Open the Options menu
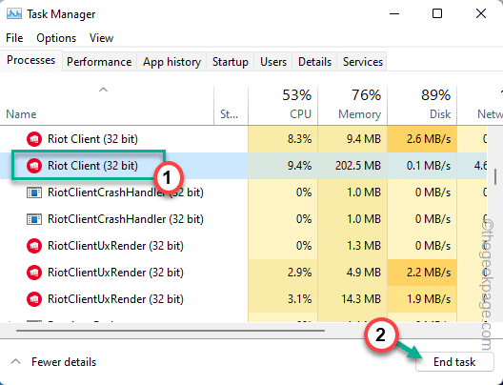 (x=56, y=38)
